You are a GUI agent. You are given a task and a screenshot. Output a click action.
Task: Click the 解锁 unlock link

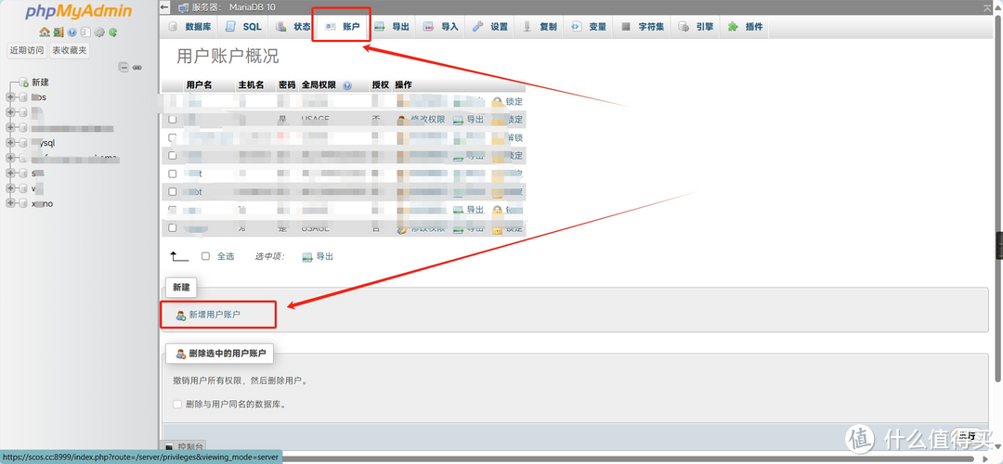(515, 137)
